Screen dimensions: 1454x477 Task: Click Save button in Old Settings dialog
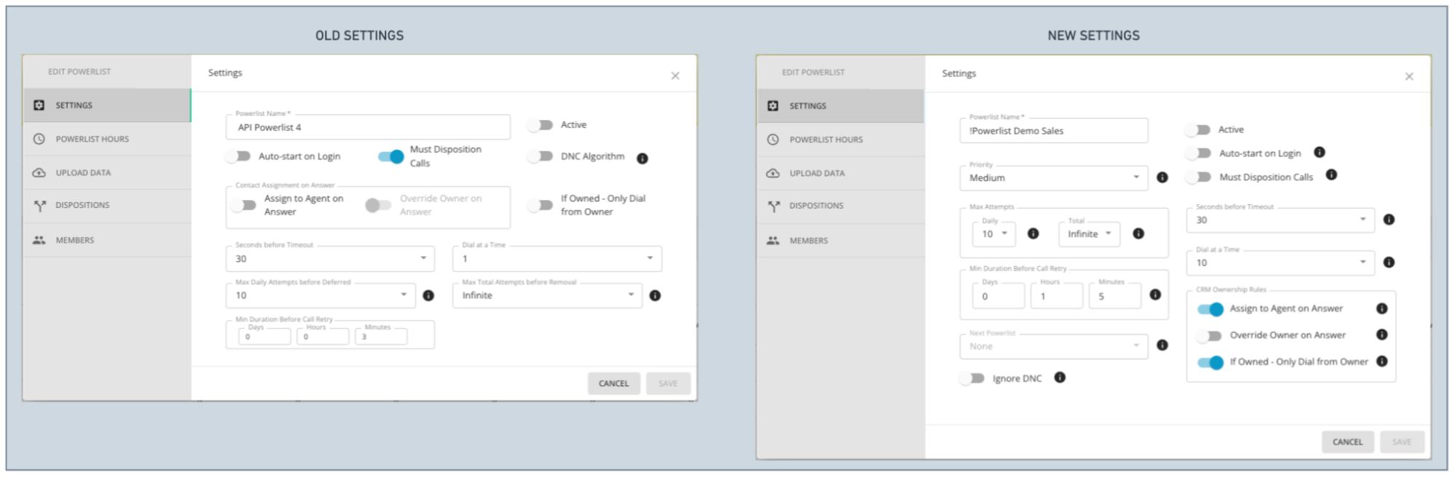pyautogui.click(x=668, y=383)
